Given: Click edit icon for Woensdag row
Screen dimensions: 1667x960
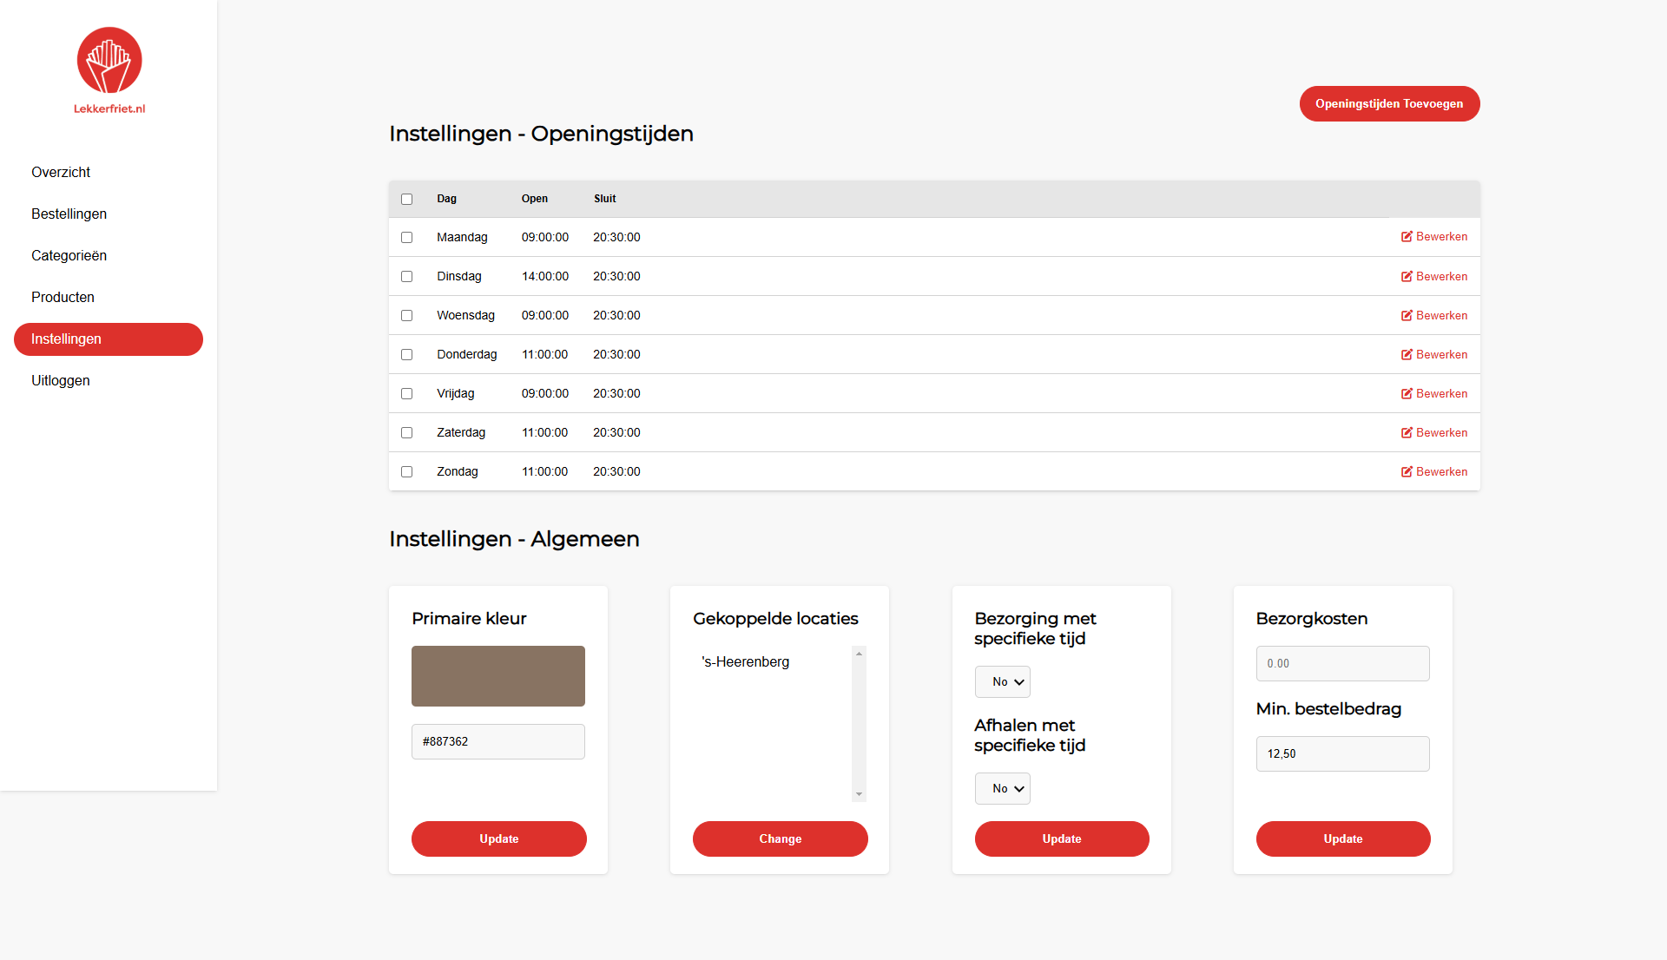Looking at the screenshot, I should pos(1407,316).
